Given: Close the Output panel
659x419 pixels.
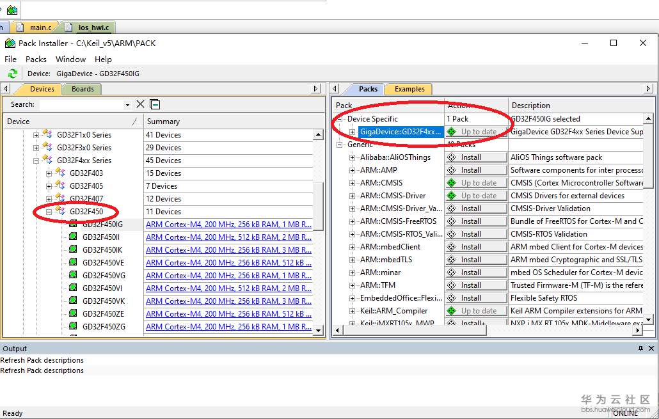Looking at the screenshot, I should (651, 349).
